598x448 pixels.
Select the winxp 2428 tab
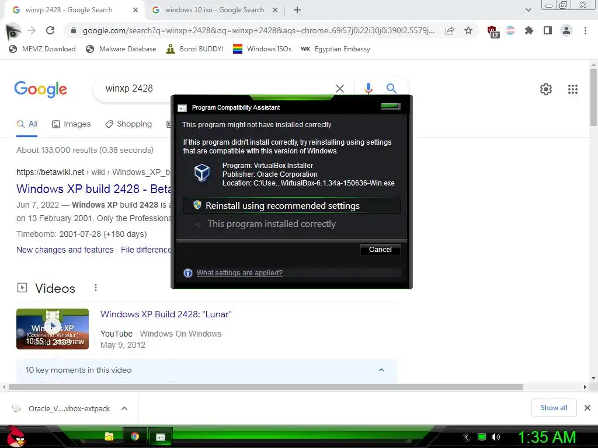[69, 10]
